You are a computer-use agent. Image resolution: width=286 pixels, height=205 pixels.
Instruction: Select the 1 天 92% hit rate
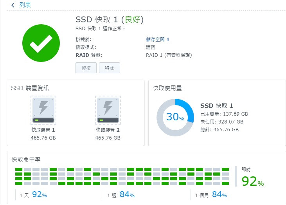point(33,195)
